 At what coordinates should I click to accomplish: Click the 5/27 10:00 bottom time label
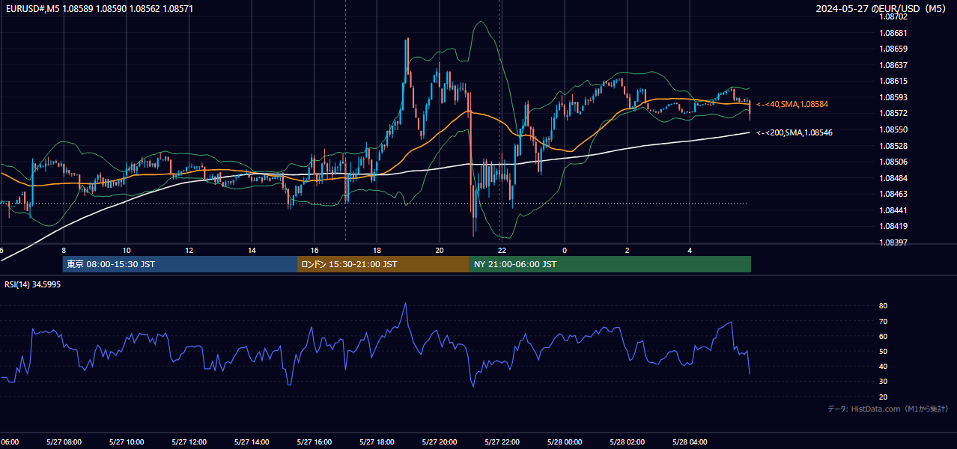click(x=126, y=442)
